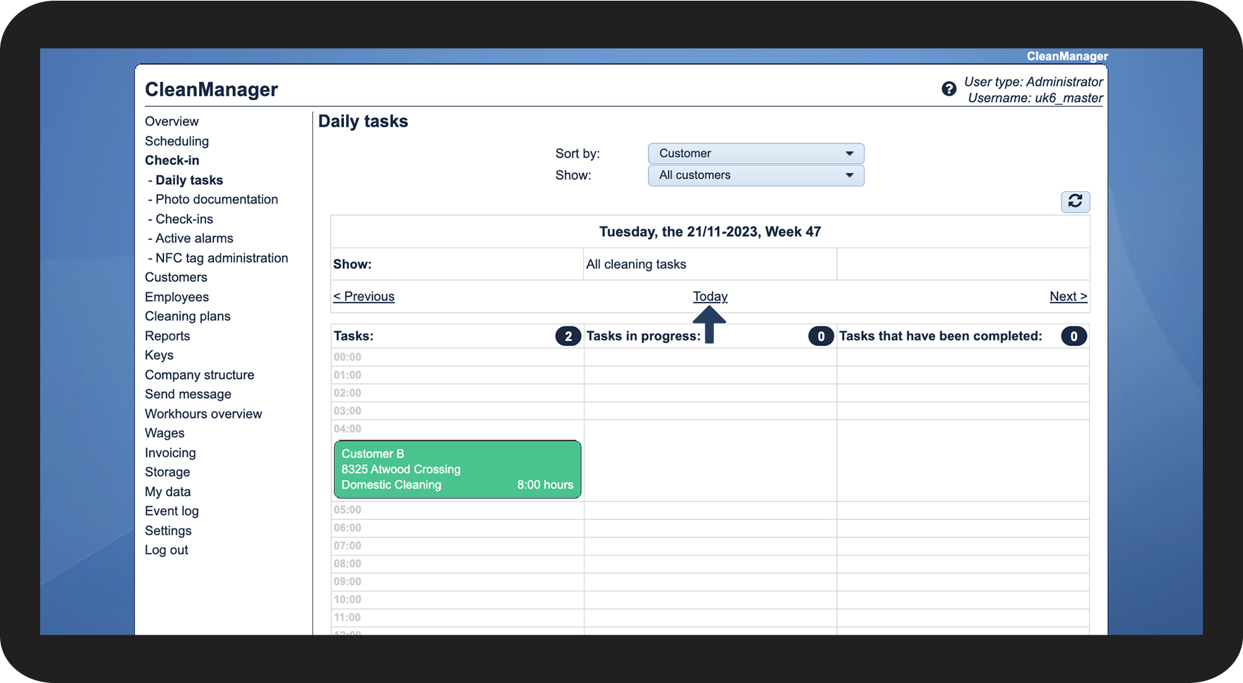Screen dimensions: 1243x683
Task: Click the 'User type: Administrator' text
Action: 1033,82
